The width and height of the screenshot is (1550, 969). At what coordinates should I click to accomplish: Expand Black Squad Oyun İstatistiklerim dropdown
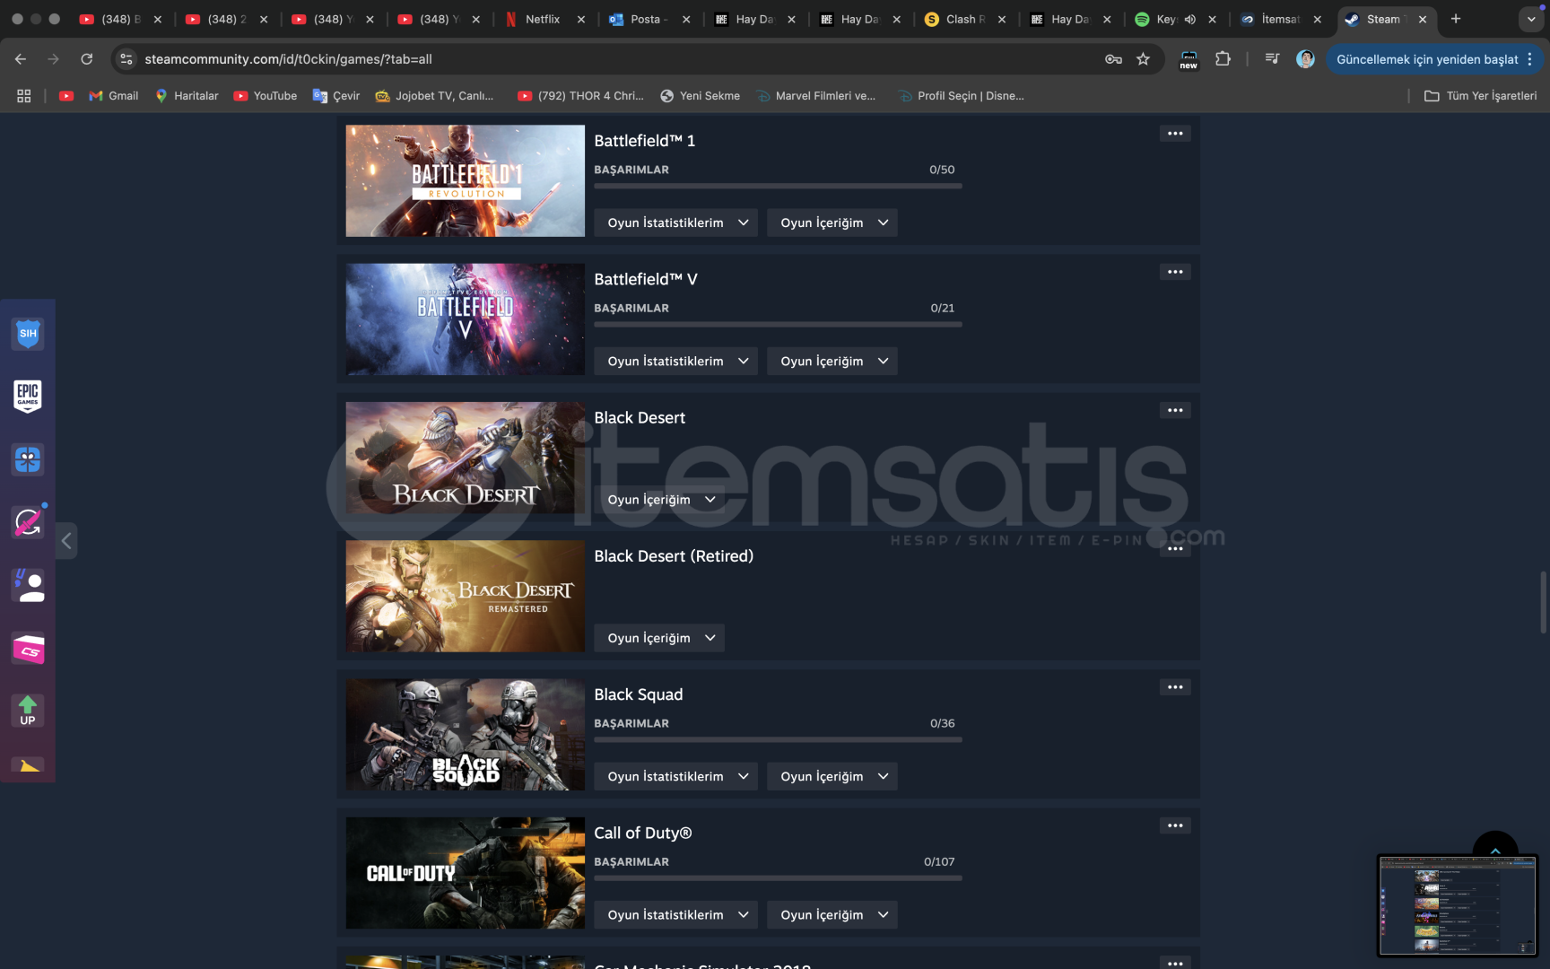tap(676, 776)
